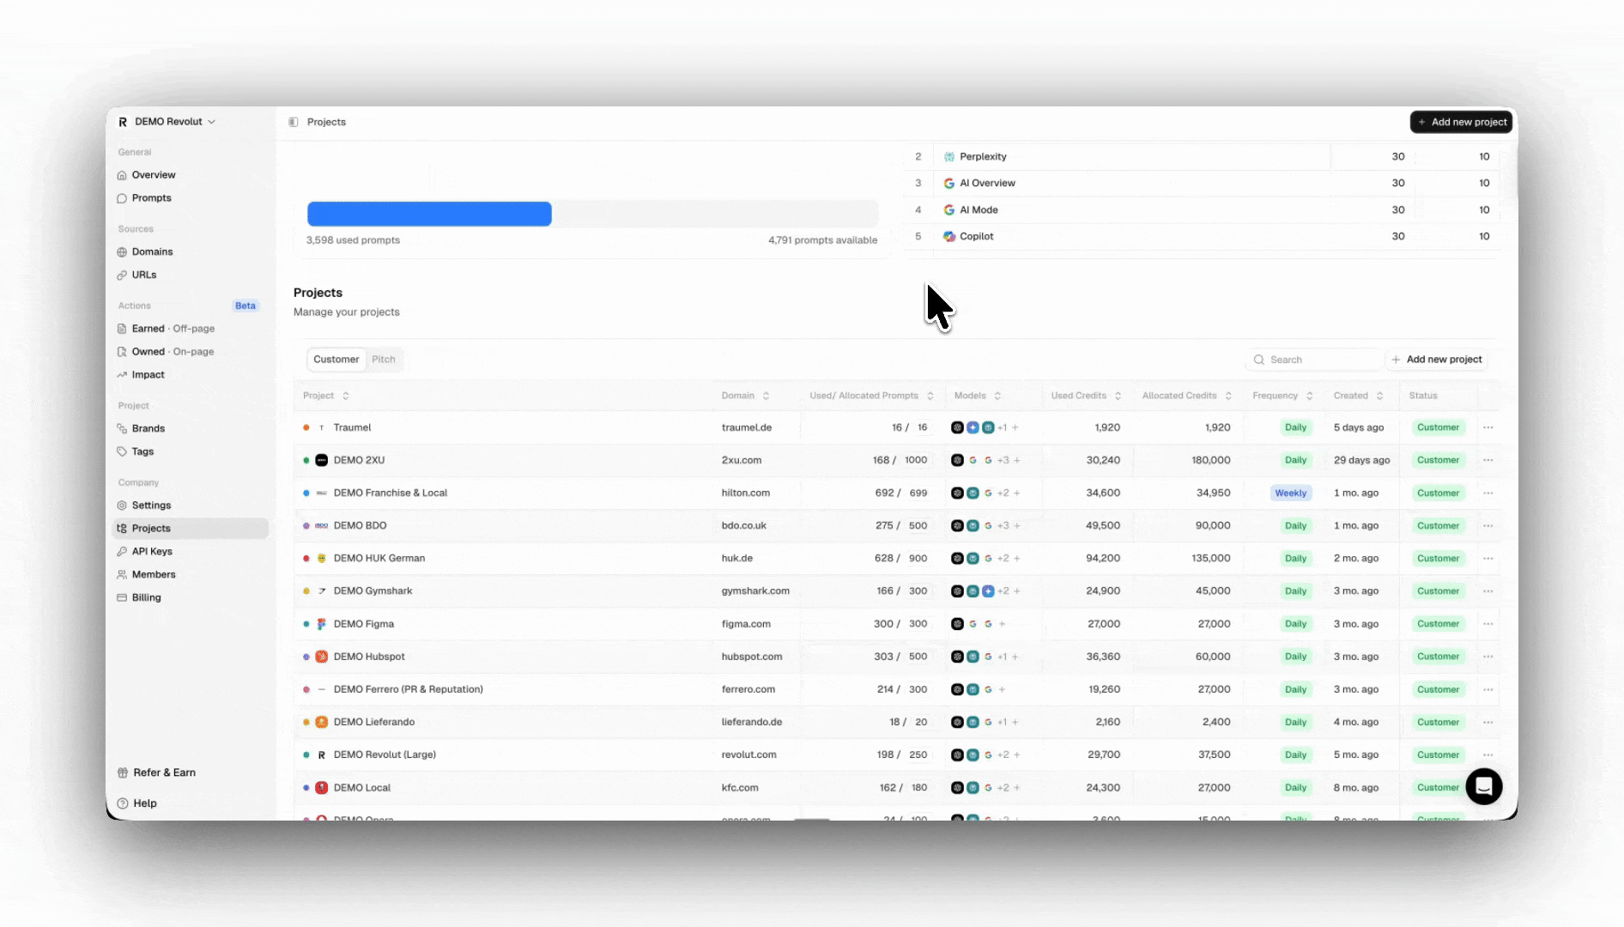Click the project Search field

(x=1313, y=360)
